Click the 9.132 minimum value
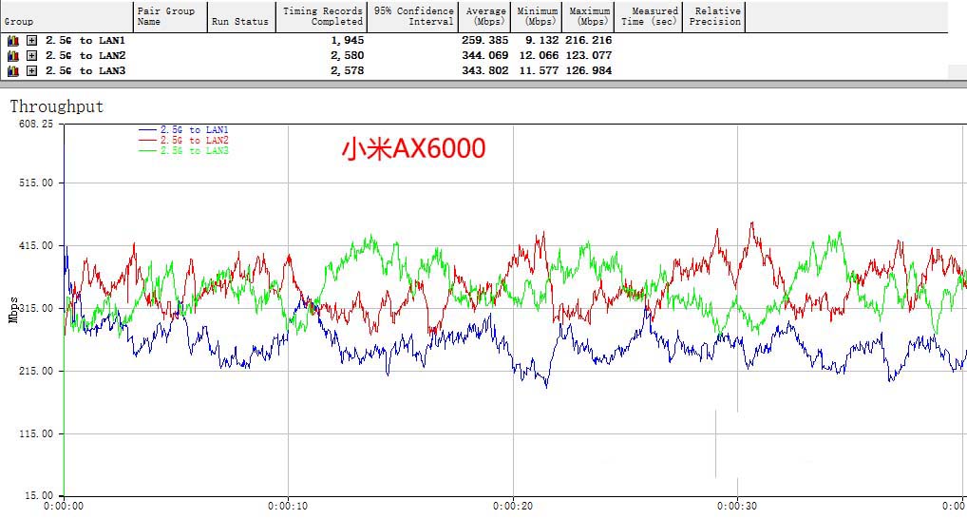 [x=542, y=40]
